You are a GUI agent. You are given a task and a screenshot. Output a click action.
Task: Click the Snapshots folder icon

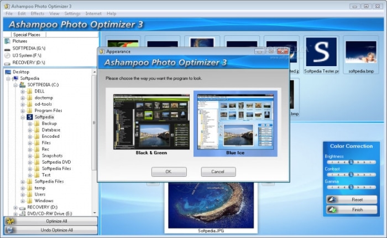[x=37, y=155]
